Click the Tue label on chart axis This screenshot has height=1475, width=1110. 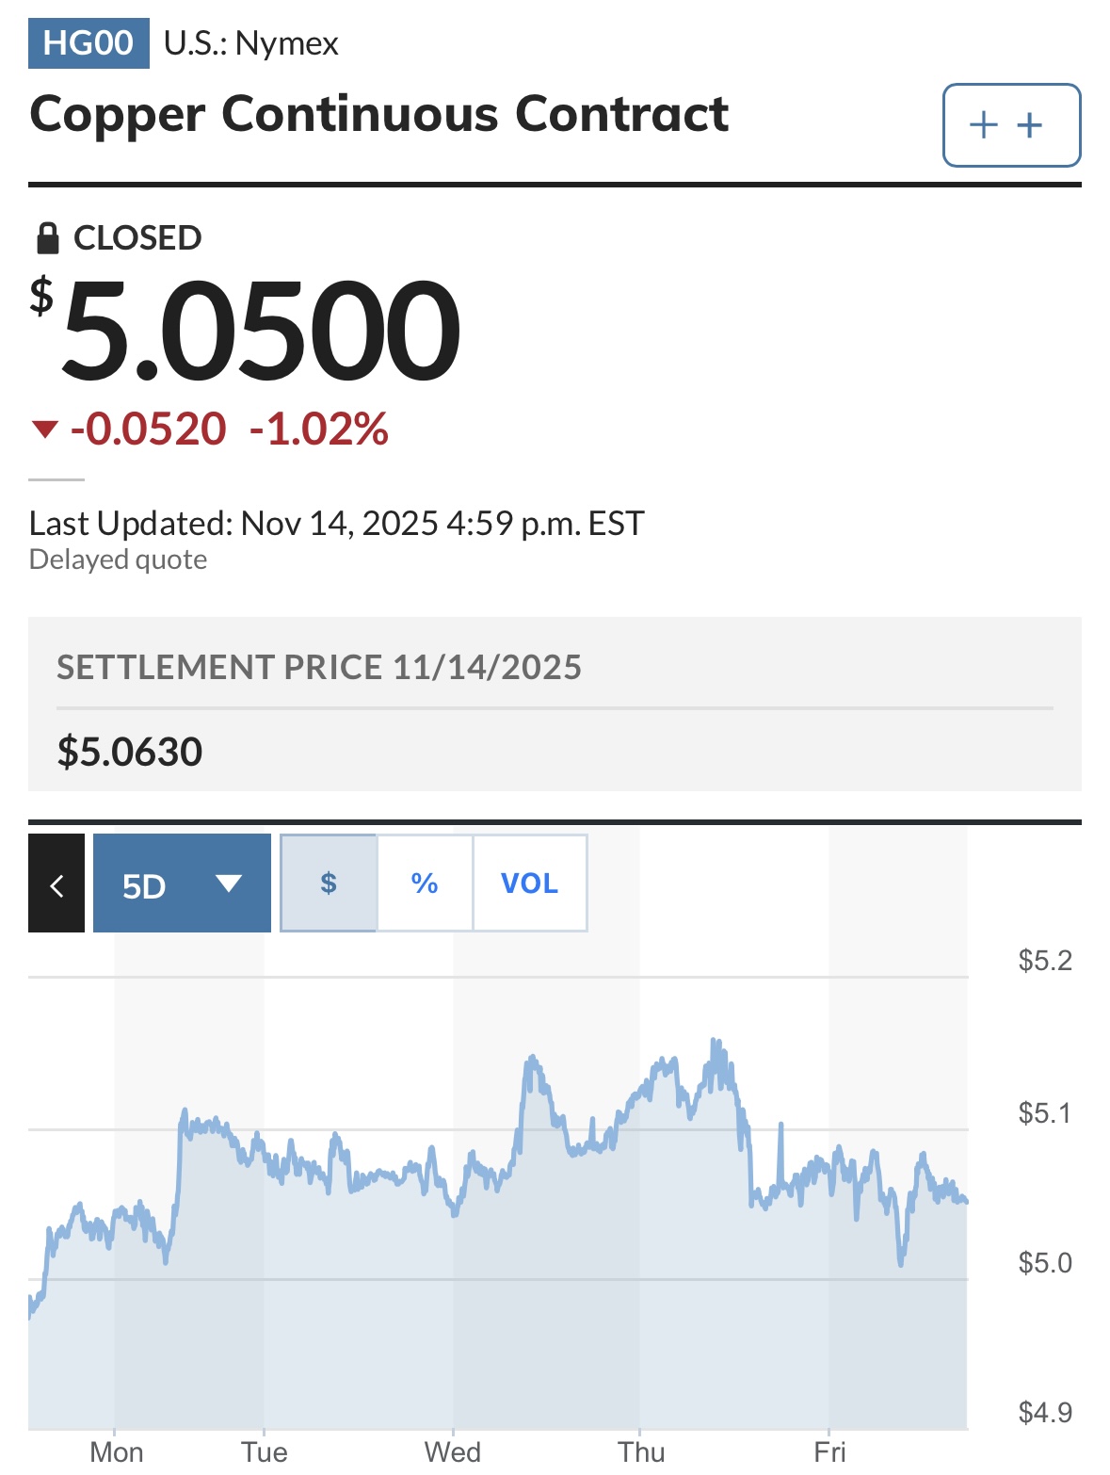pyautogui.click(x=265, y=1451)
